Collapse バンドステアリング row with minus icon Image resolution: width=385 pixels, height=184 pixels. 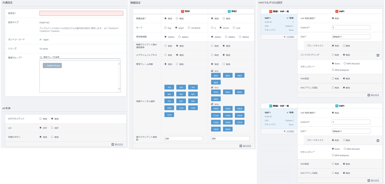click(x=378, y=55)
